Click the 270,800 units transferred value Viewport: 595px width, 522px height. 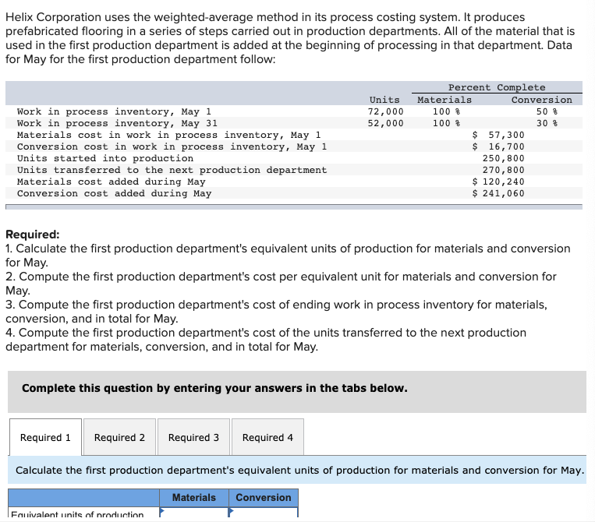503,170
